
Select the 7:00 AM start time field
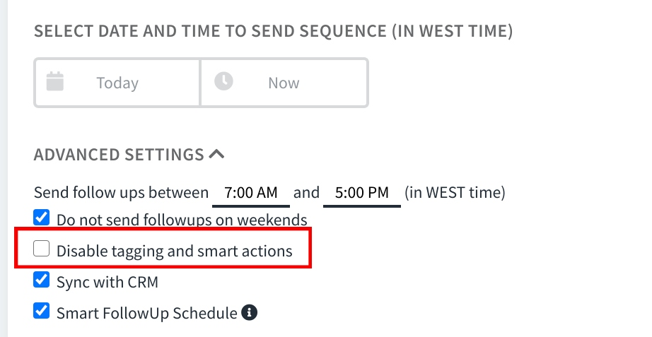[251, 193]
